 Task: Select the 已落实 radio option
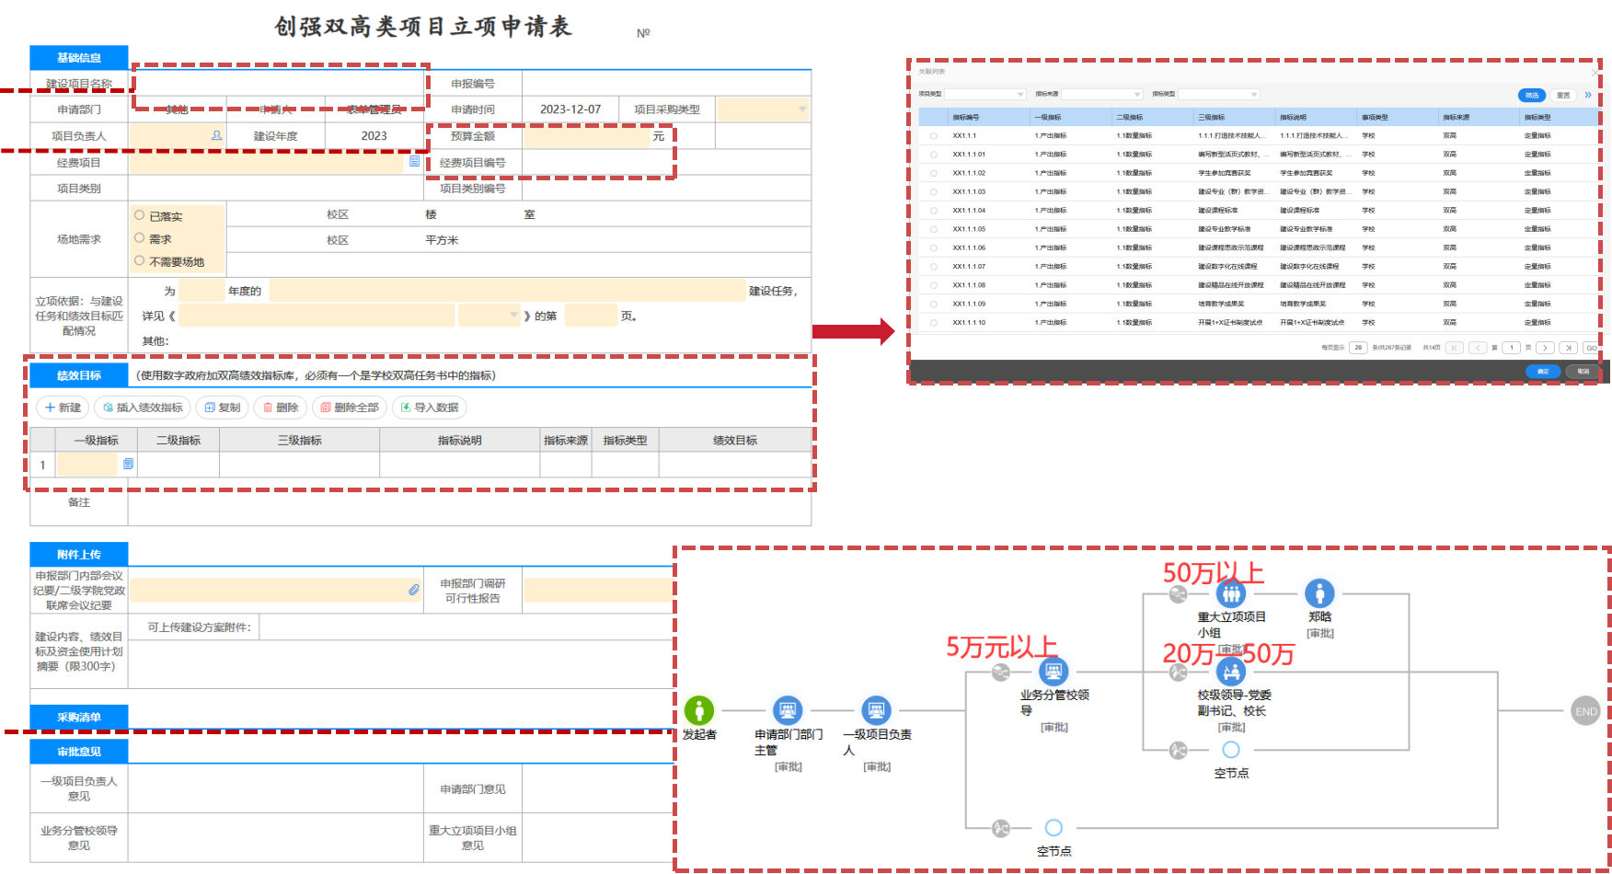coord(140,215)
